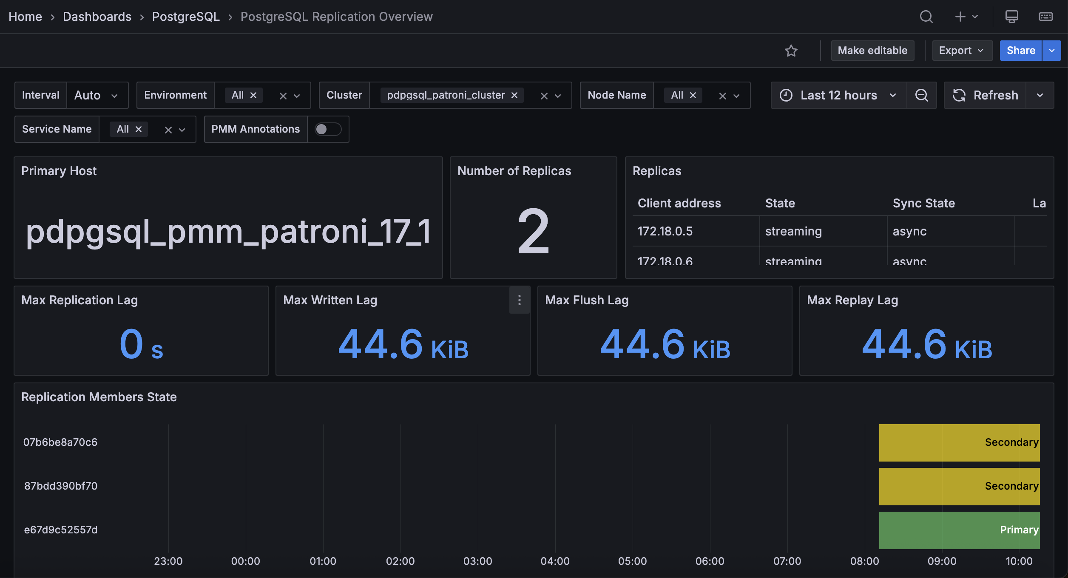Clear the pdpgsql_patroni_cluster selection
Viewport: 1068px width, 578px height.
click(x=515, y=95)
